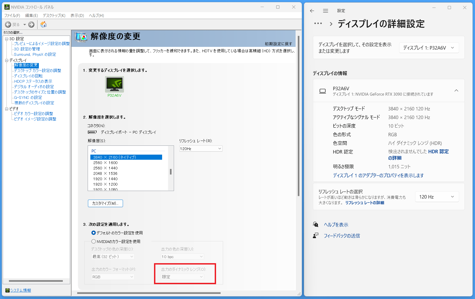Open the 出力の色の深度 10 bpc dropdown

tap(183, 257)
